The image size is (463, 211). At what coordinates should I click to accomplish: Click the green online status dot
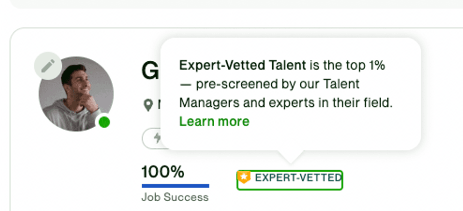coord(104,123)
